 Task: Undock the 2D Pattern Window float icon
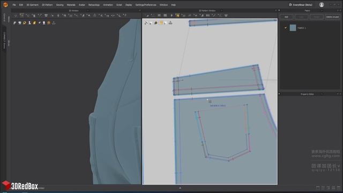[276, 11]
